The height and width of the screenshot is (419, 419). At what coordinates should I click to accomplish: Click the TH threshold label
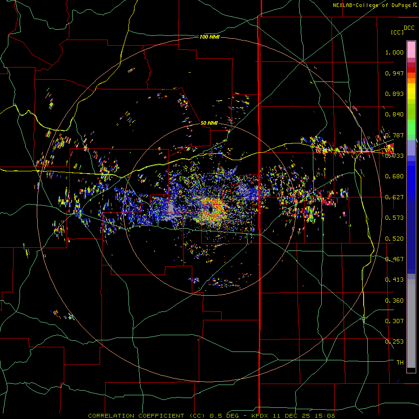coord(400,363)
